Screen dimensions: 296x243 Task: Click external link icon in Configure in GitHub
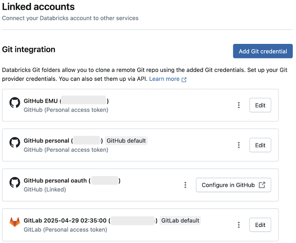coord(262,185)
